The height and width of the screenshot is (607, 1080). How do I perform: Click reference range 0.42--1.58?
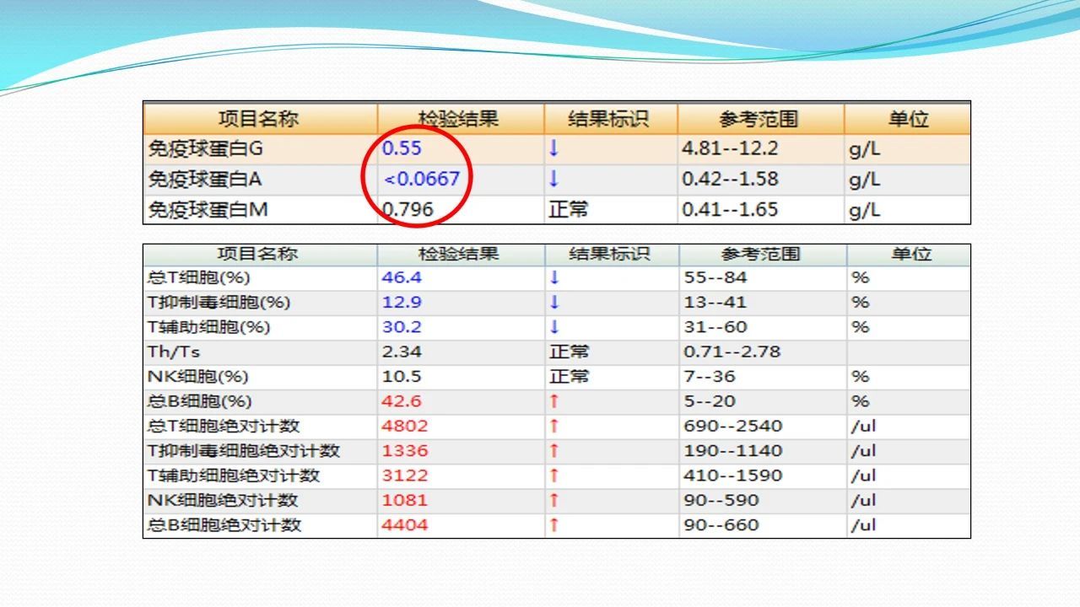[x=730, y=179]
